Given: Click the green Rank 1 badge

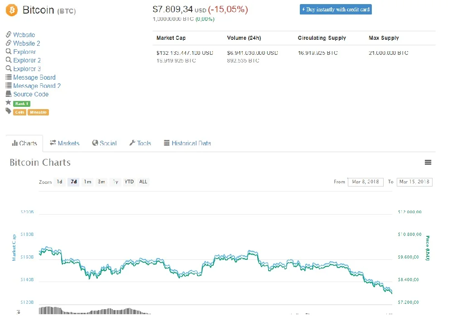Looking at the screenshot, I should click(22, 104).
